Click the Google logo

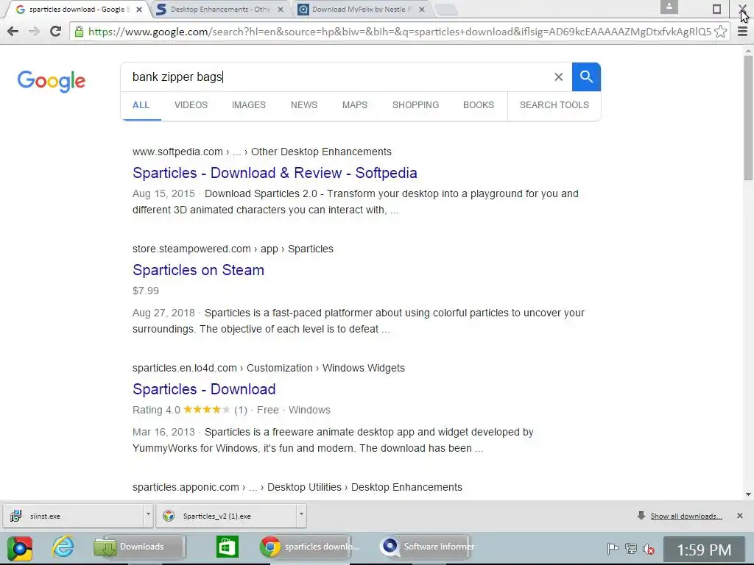coord(52,81)
